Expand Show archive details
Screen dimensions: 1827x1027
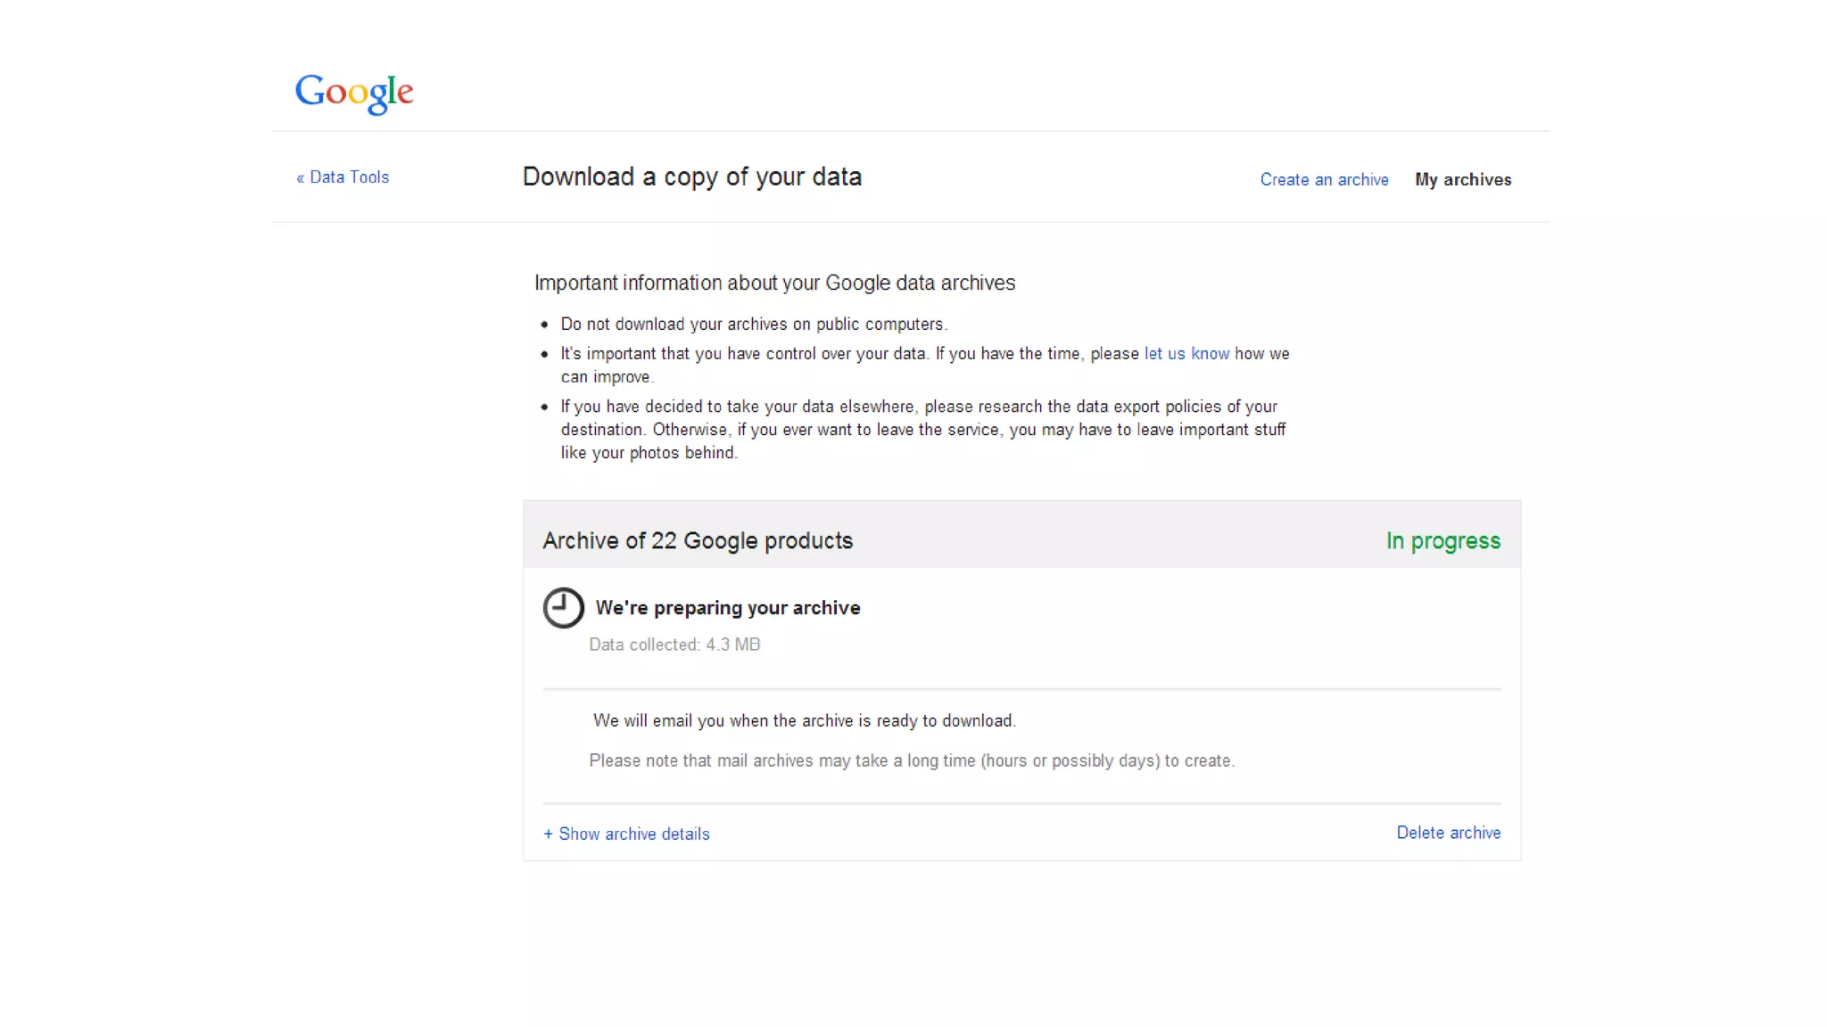click(x=633, y=834)
